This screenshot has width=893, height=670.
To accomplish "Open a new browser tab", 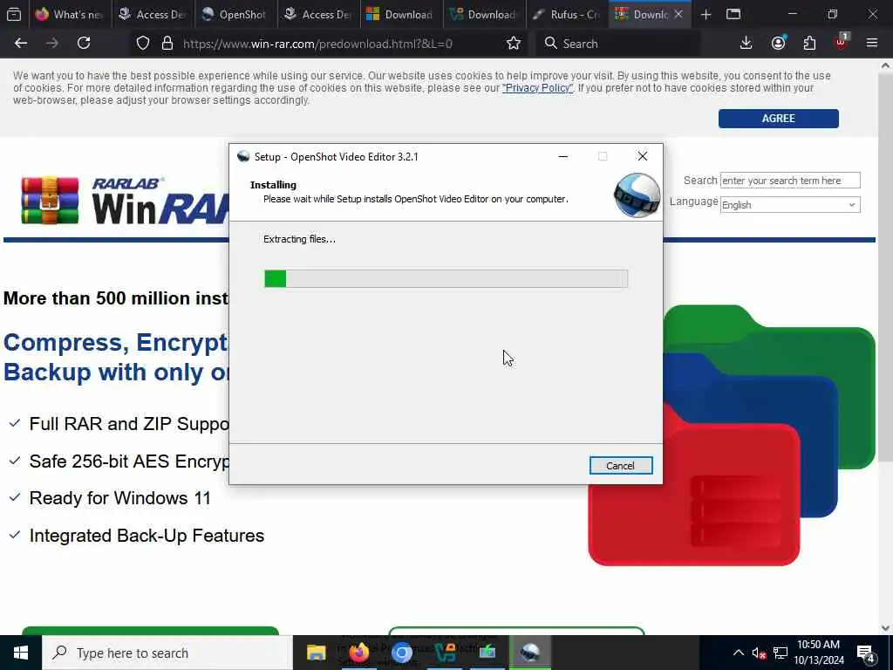I will pyautogui.click(x=706, y=14).
